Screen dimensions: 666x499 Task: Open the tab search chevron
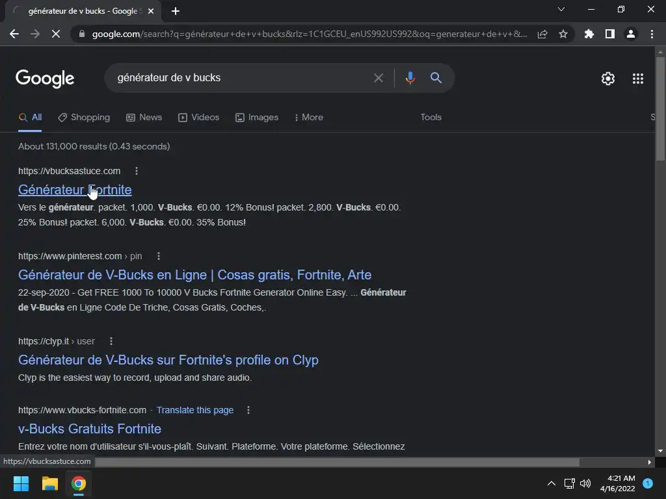[561, 9]
